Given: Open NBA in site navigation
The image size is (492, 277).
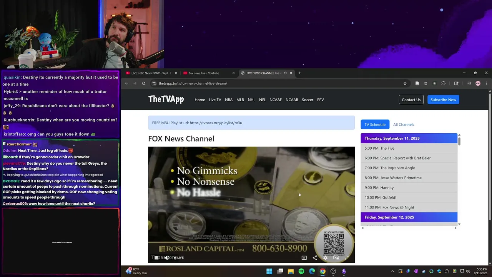Looking at the screenshot, I should click(229, 100).
